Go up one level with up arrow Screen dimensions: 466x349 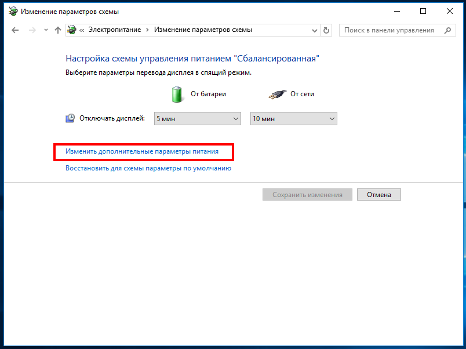click(x=58, y=30)
